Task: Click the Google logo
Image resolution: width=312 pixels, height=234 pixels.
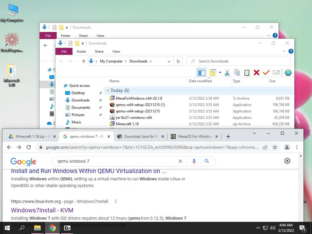Action: 23,161
